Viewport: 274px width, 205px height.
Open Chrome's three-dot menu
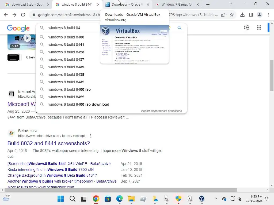click(x=268, y=15)
